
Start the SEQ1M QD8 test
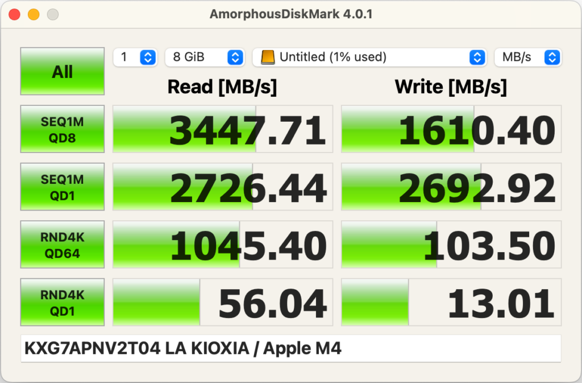(63, 129)
